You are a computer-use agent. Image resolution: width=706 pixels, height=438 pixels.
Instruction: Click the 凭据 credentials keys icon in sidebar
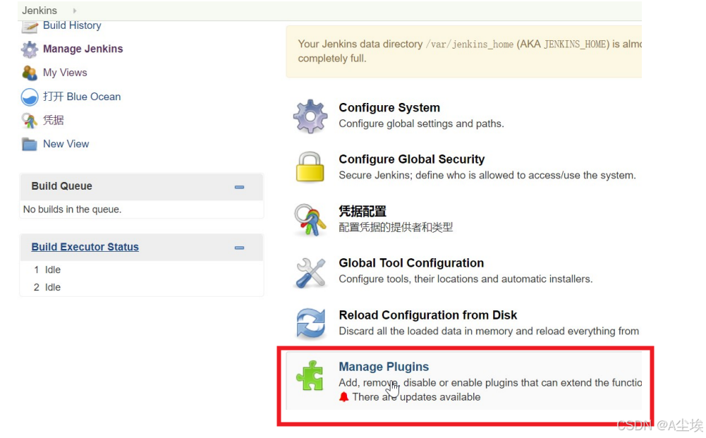[x=30, y=120]
